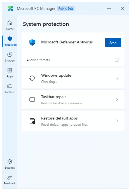131x190 pixels.
Task: Click the Public Beta badge
Action: point(66,8)
